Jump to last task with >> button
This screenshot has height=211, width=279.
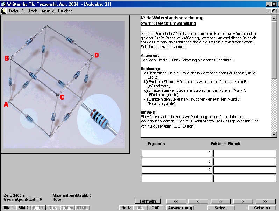[x=265, y=201]
